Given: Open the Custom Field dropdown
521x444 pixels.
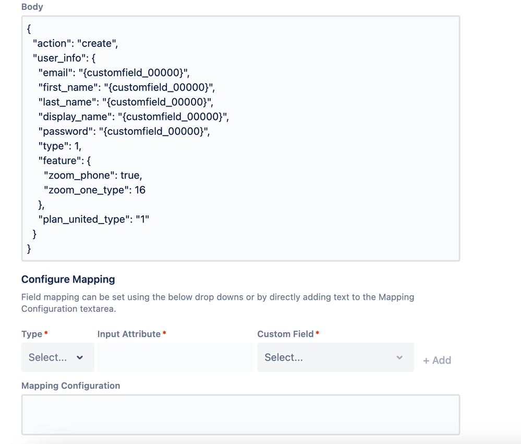Looking at the screenshot, I should pos(335,357).
